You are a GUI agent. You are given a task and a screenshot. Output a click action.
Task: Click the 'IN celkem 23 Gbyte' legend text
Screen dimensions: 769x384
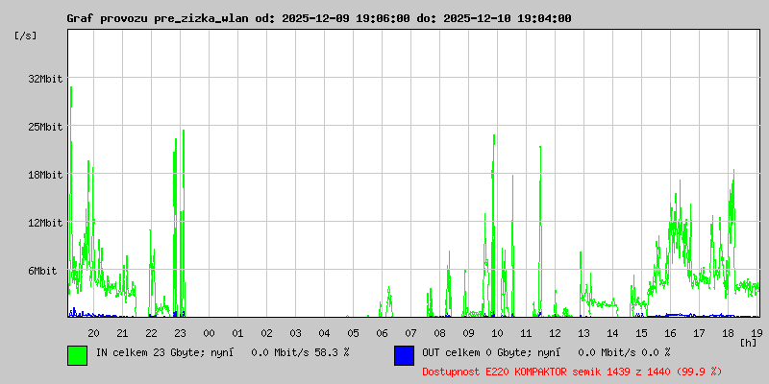(153, 352)
